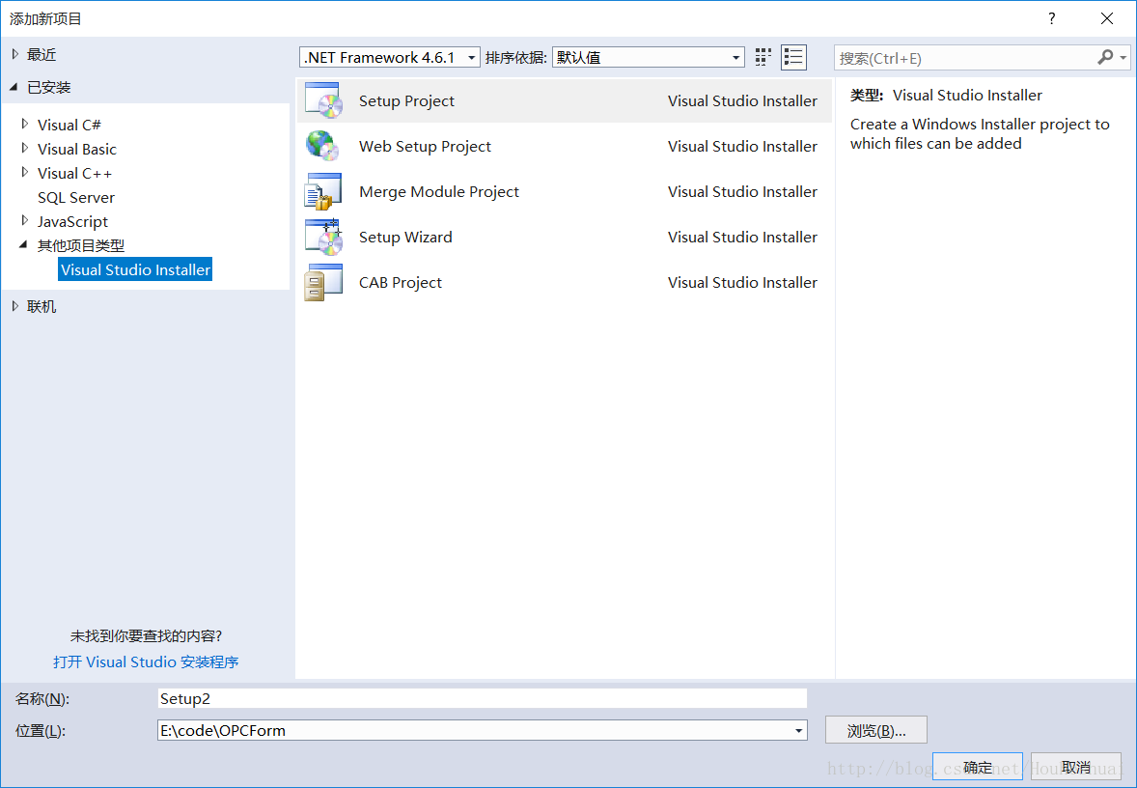Open the search options dropdown arrow
Image resolution: width=1137 pixels, height=788 pixels.
[1123, 57]
